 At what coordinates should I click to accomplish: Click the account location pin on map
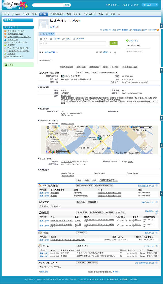click(x=99, y=137)
